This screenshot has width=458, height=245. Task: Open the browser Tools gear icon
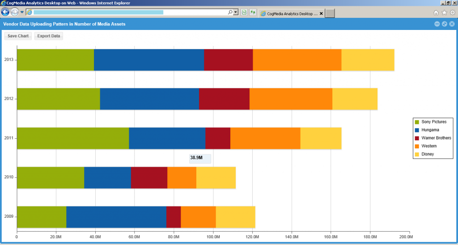452,13
